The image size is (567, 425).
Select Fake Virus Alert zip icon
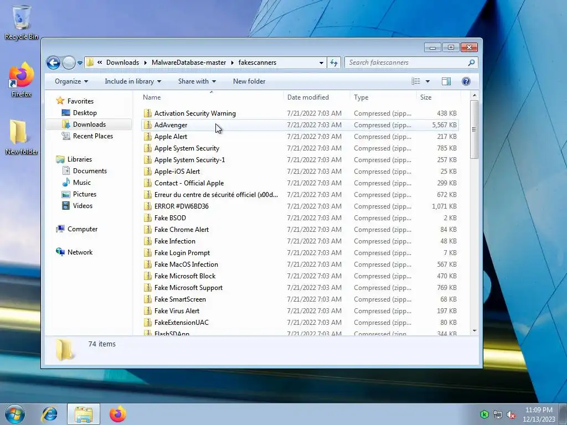pyautogui.click(x=147, y=311)
